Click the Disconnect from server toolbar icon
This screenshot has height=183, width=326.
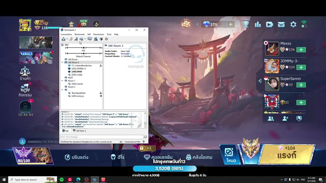click(71, 39)
